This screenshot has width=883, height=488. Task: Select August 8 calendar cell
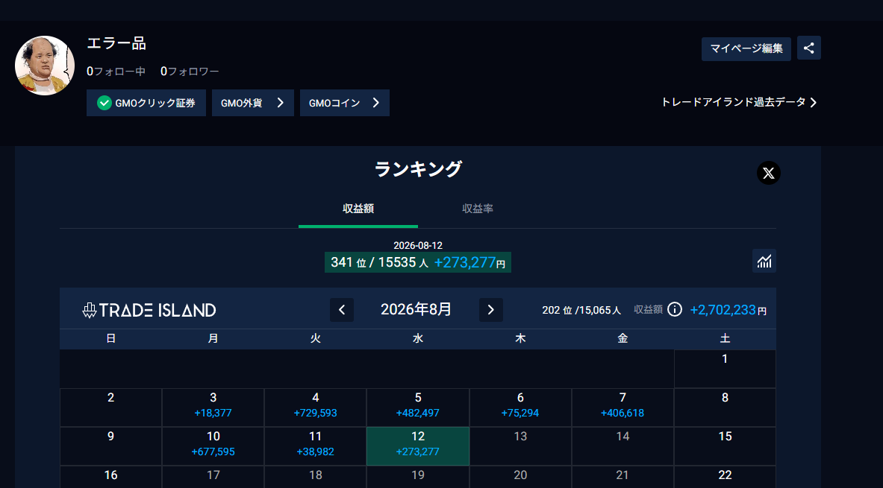click(725, 408)
